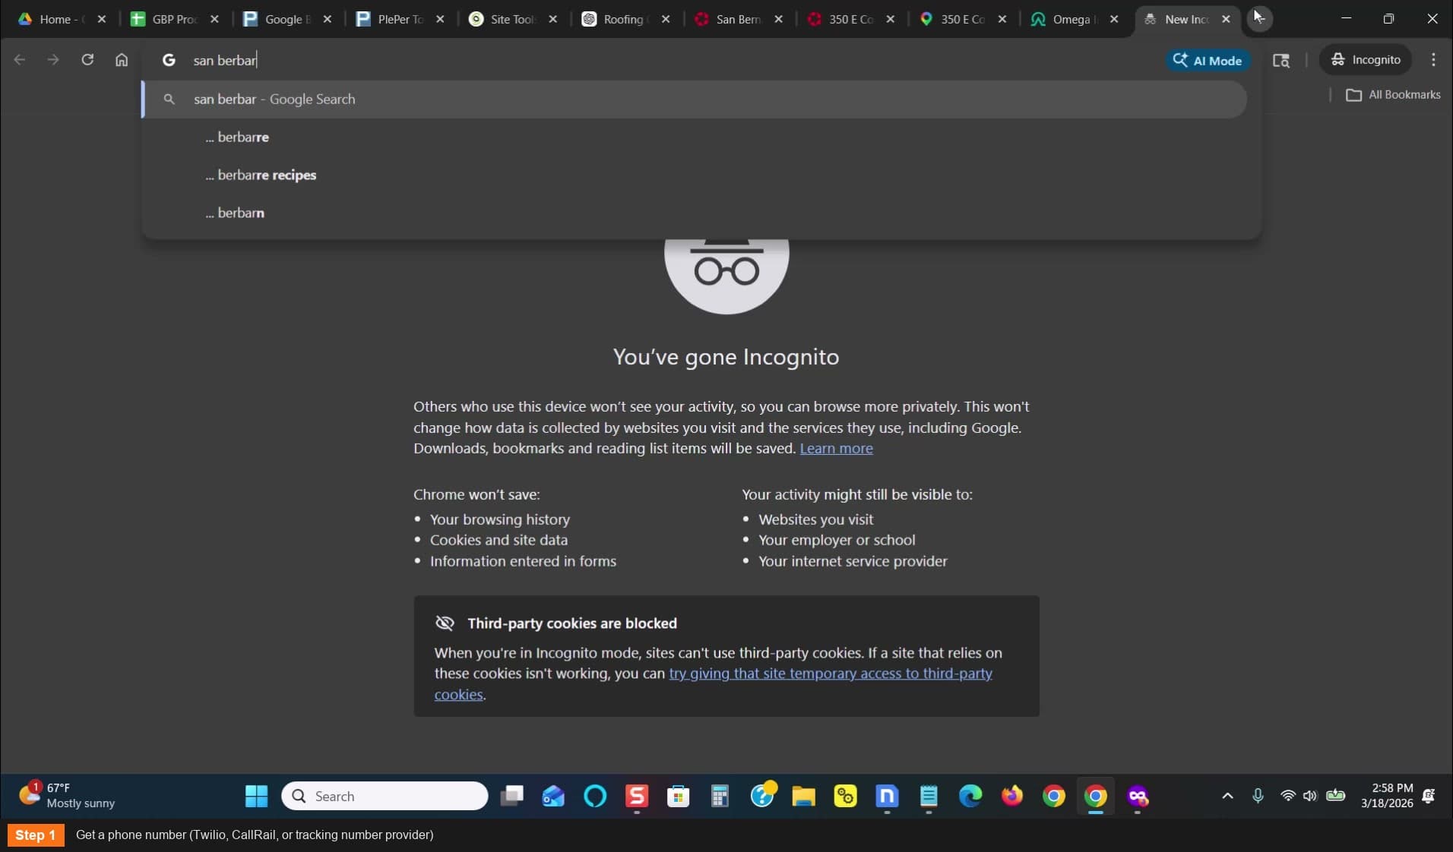Viewport: 1453px width, 852px height.
Task: Open Wi-Fi network settings tray icon
Action: (1287, 796)
